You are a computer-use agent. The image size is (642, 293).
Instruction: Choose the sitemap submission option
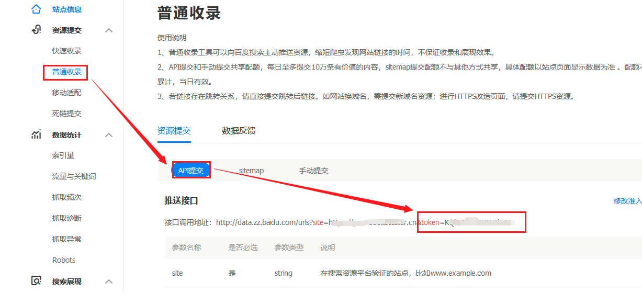tap(251, 171)
